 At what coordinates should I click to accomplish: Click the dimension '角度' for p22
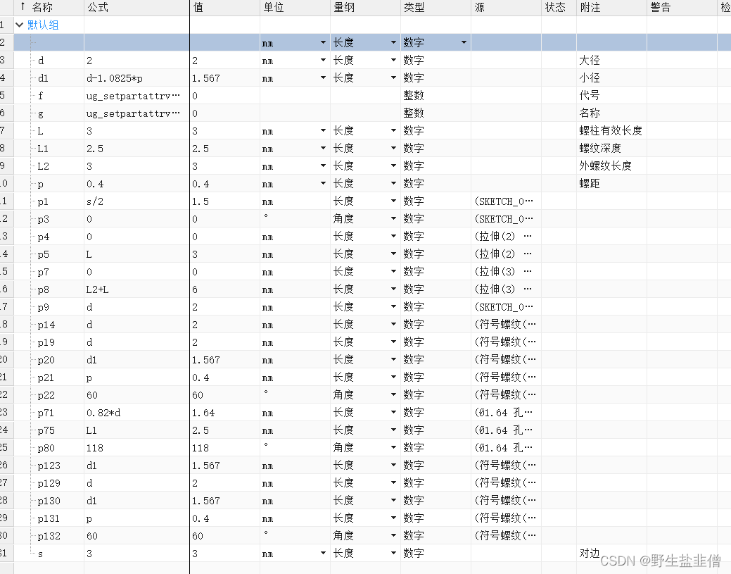point(343,395)
